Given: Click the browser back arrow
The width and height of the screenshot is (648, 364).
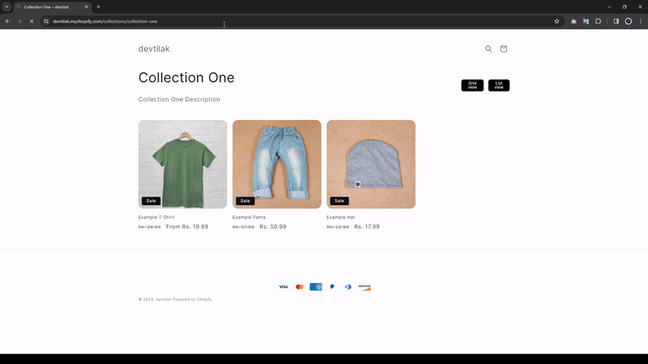Looking at the screenshot, I should 8,21.
